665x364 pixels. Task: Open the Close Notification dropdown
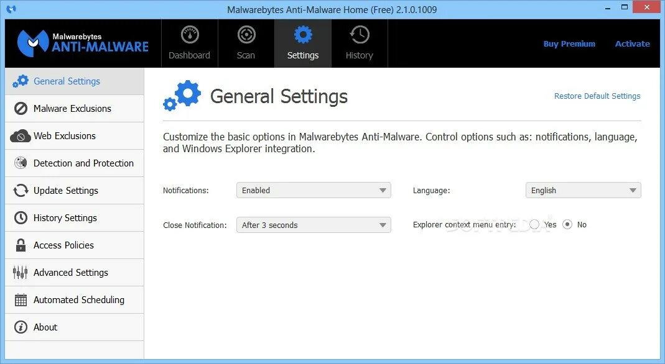click(x=314, y=225)
